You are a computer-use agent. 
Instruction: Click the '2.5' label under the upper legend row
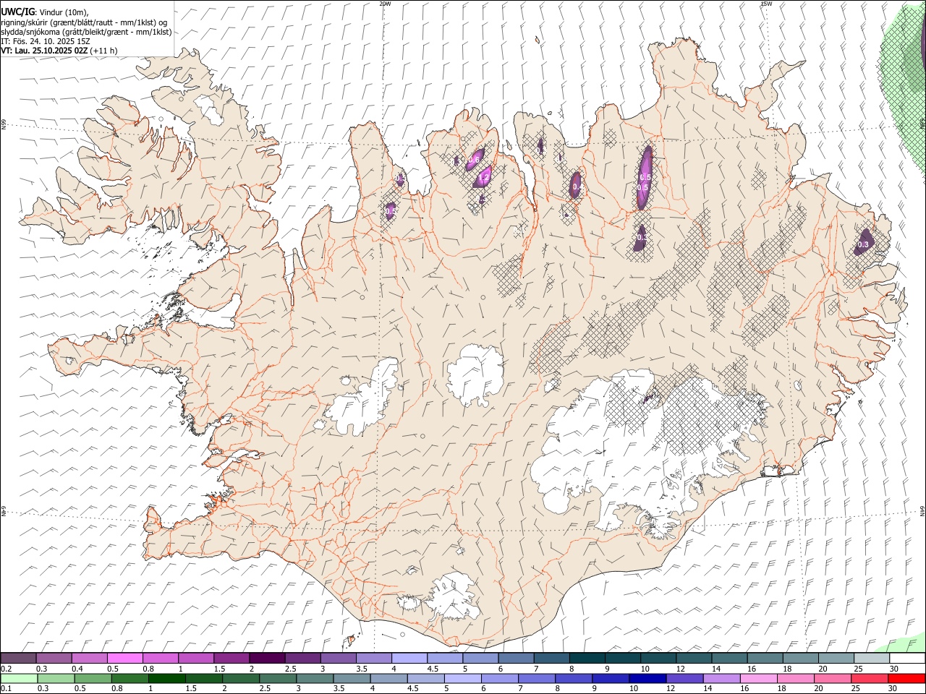[290, 669]
